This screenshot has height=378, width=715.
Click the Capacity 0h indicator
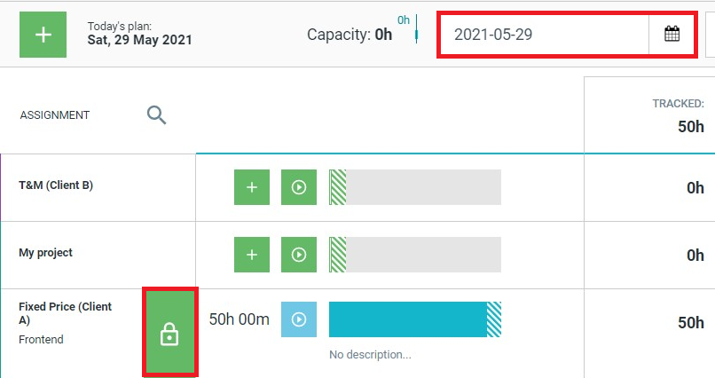(x=350, y=35)
